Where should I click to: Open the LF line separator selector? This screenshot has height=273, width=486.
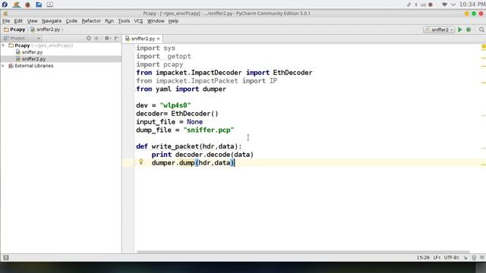[x=437, y=258]
